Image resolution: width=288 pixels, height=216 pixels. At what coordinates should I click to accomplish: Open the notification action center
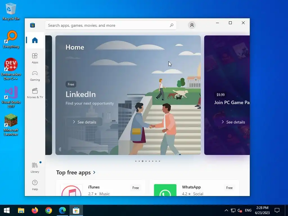[277, 210]
